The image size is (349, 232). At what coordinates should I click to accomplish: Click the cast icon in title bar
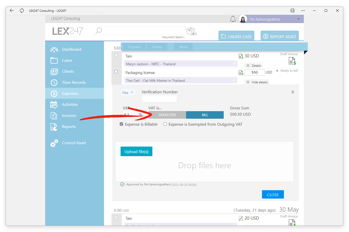coord(292,11)
